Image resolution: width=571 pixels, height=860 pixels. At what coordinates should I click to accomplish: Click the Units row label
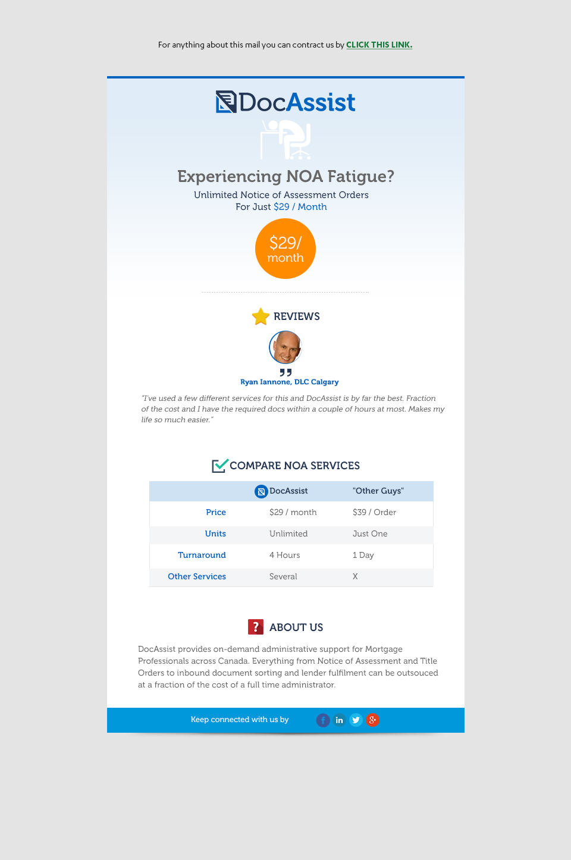(215, 533)
